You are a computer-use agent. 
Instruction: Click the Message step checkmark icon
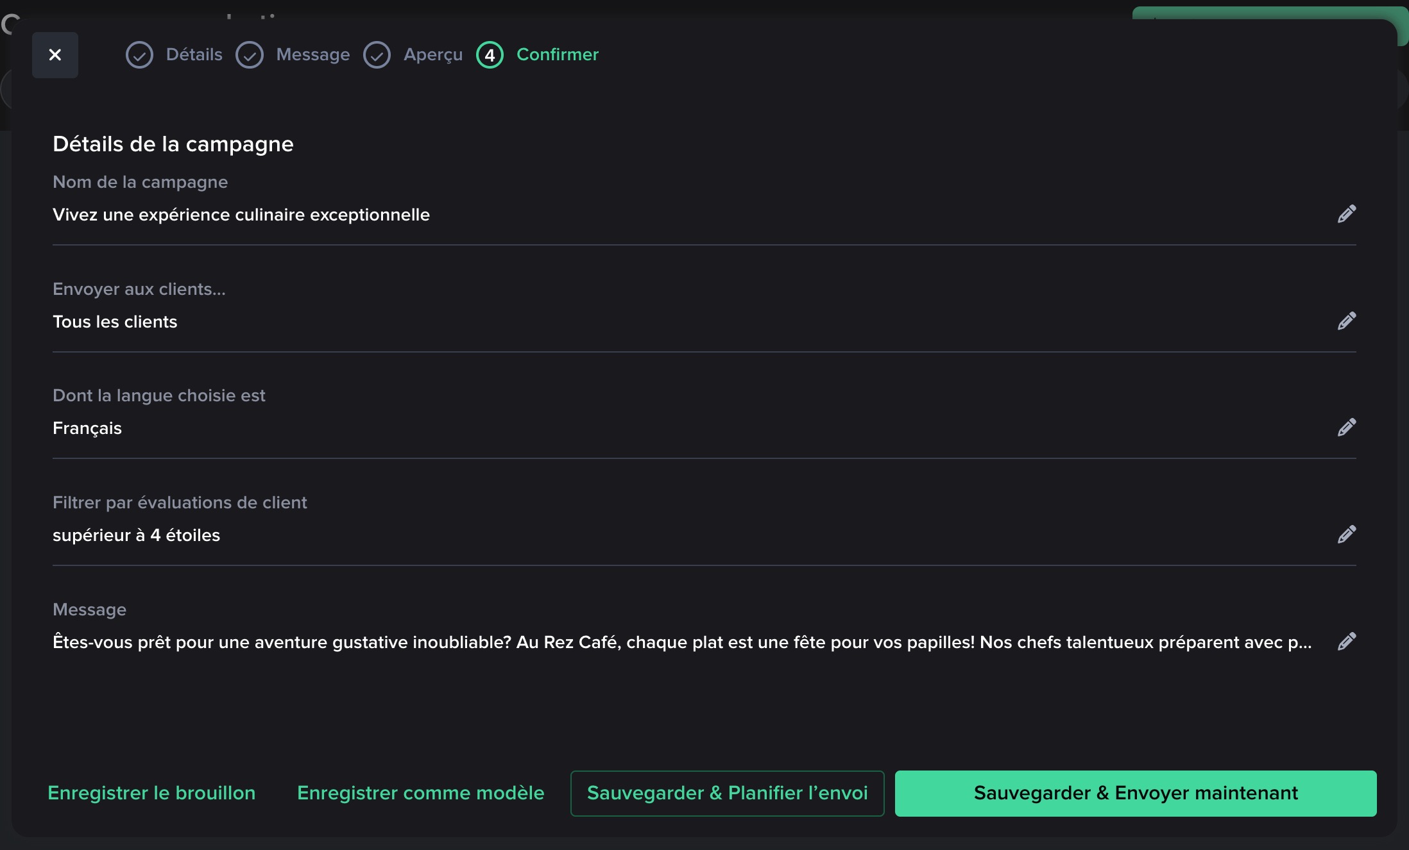(x=250, y=55)
